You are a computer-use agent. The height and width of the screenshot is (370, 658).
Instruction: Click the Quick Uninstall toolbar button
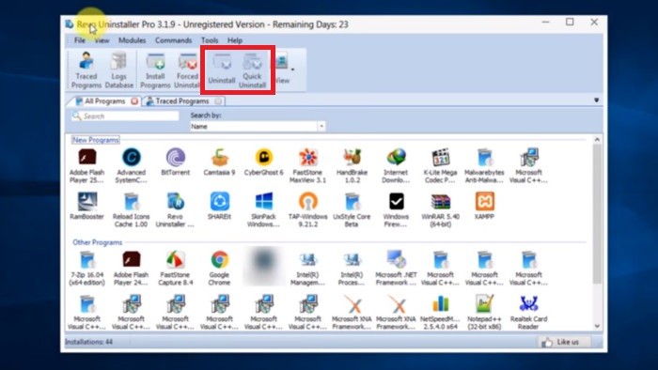pos(252,70)
